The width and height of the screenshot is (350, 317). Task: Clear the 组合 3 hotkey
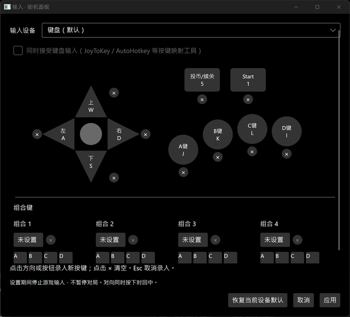tap(215, 240)
